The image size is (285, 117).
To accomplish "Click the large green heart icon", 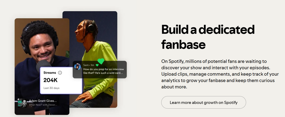I will (101, 61).
